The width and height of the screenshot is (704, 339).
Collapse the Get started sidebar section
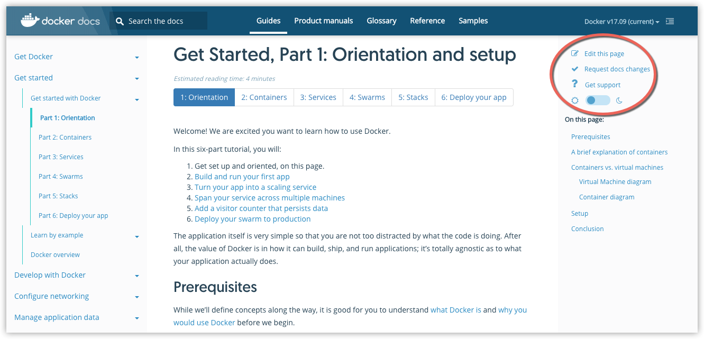pyautogui.click(x=137, y=78)
